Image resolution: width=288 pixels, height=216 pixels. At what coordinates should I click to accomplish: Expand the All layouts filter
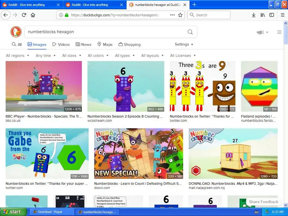(x=152, y=55)
